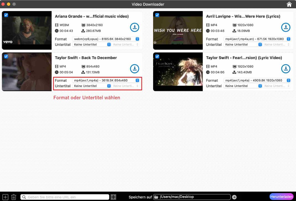Change the Untertitel dropdown for Fearless video

pyautogui.click(x=243, y=86)
